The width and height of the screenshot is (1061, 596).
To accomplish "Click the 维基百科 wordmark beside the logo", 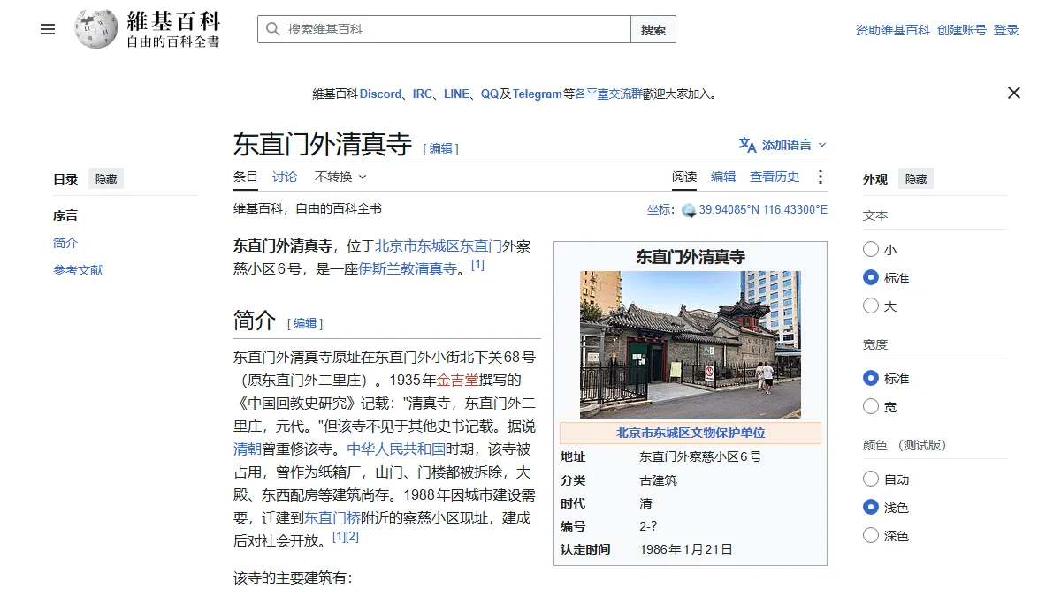I will click(x=173, y=21).
